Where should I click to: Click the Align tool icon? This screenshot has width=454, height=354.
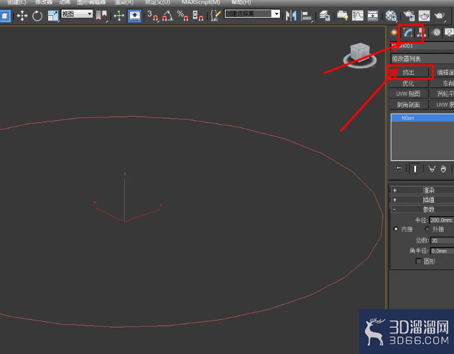(x=306, y=16)
